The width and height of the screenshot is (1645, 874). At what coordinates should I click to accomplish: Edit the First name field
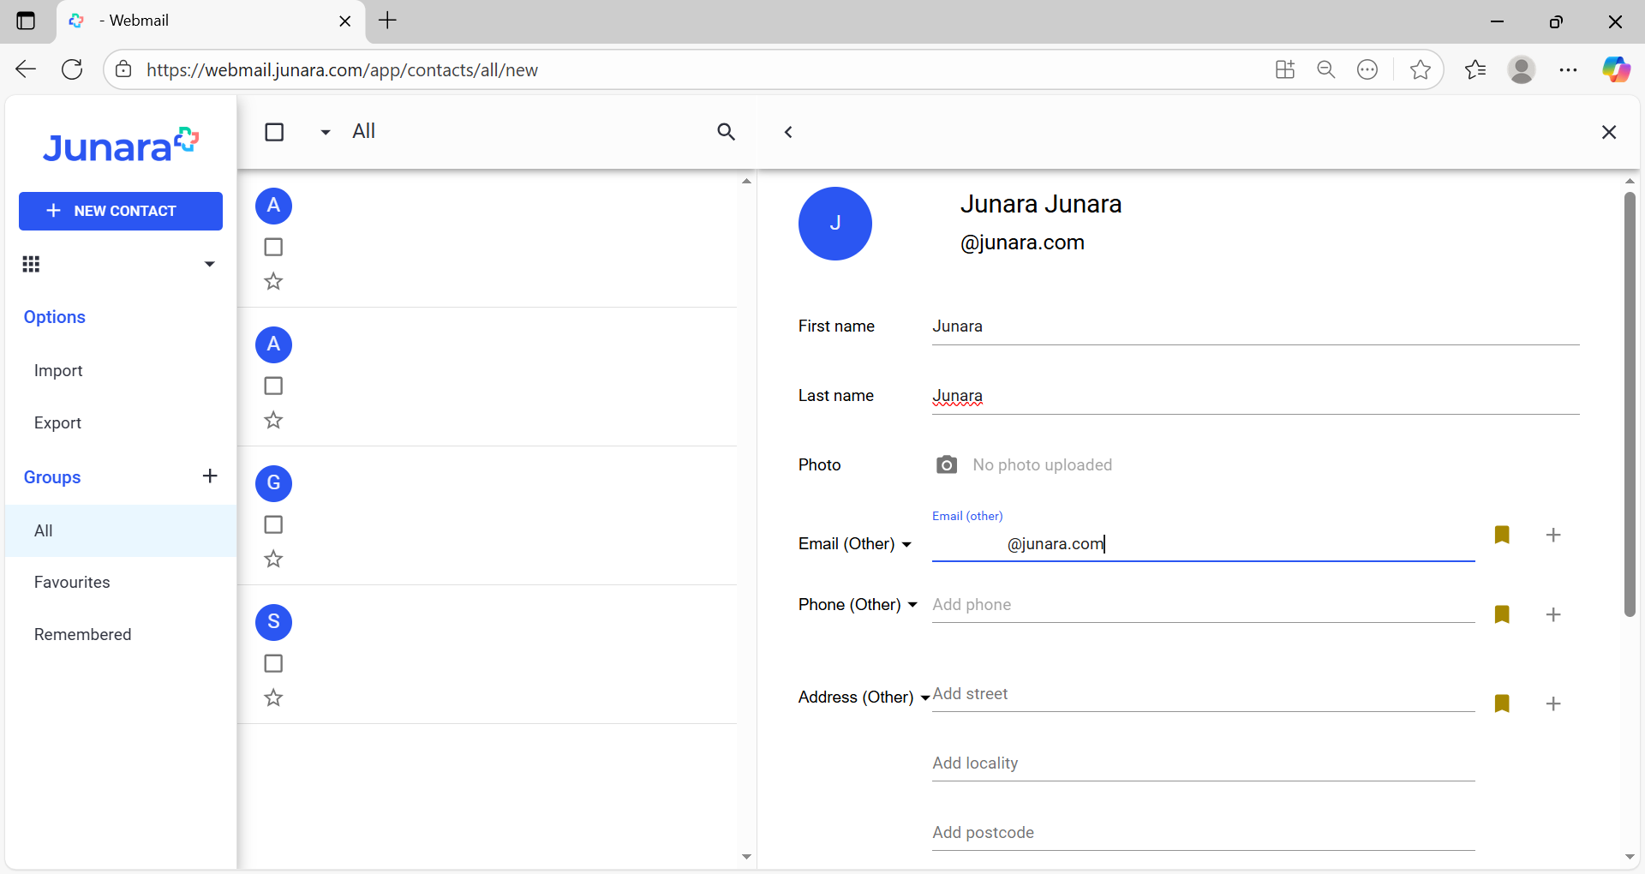1255,326
